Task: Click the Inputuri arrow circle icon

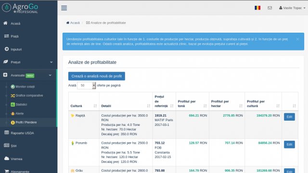Action: click(7, 49)
